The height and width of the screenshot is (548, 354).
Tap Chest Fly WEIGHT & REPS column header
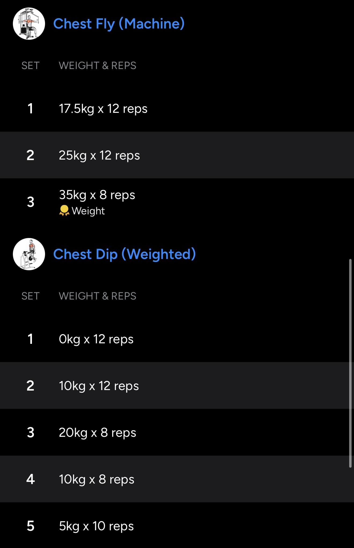pyautogui.click(x=98, y=66)
